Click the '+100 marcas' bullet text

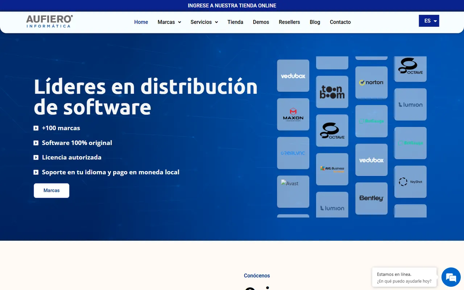point(61,128)
